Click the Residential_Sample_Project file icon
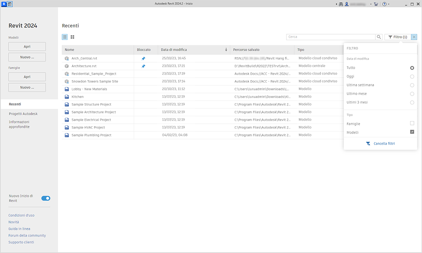Image resolution: width=422 pixels, height=253 pixels. coord(67,73)
